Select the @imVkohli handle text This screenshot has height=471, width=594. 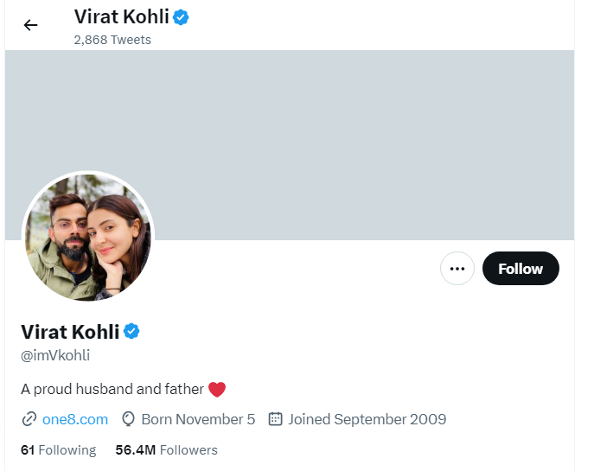[x=55, y=355]
